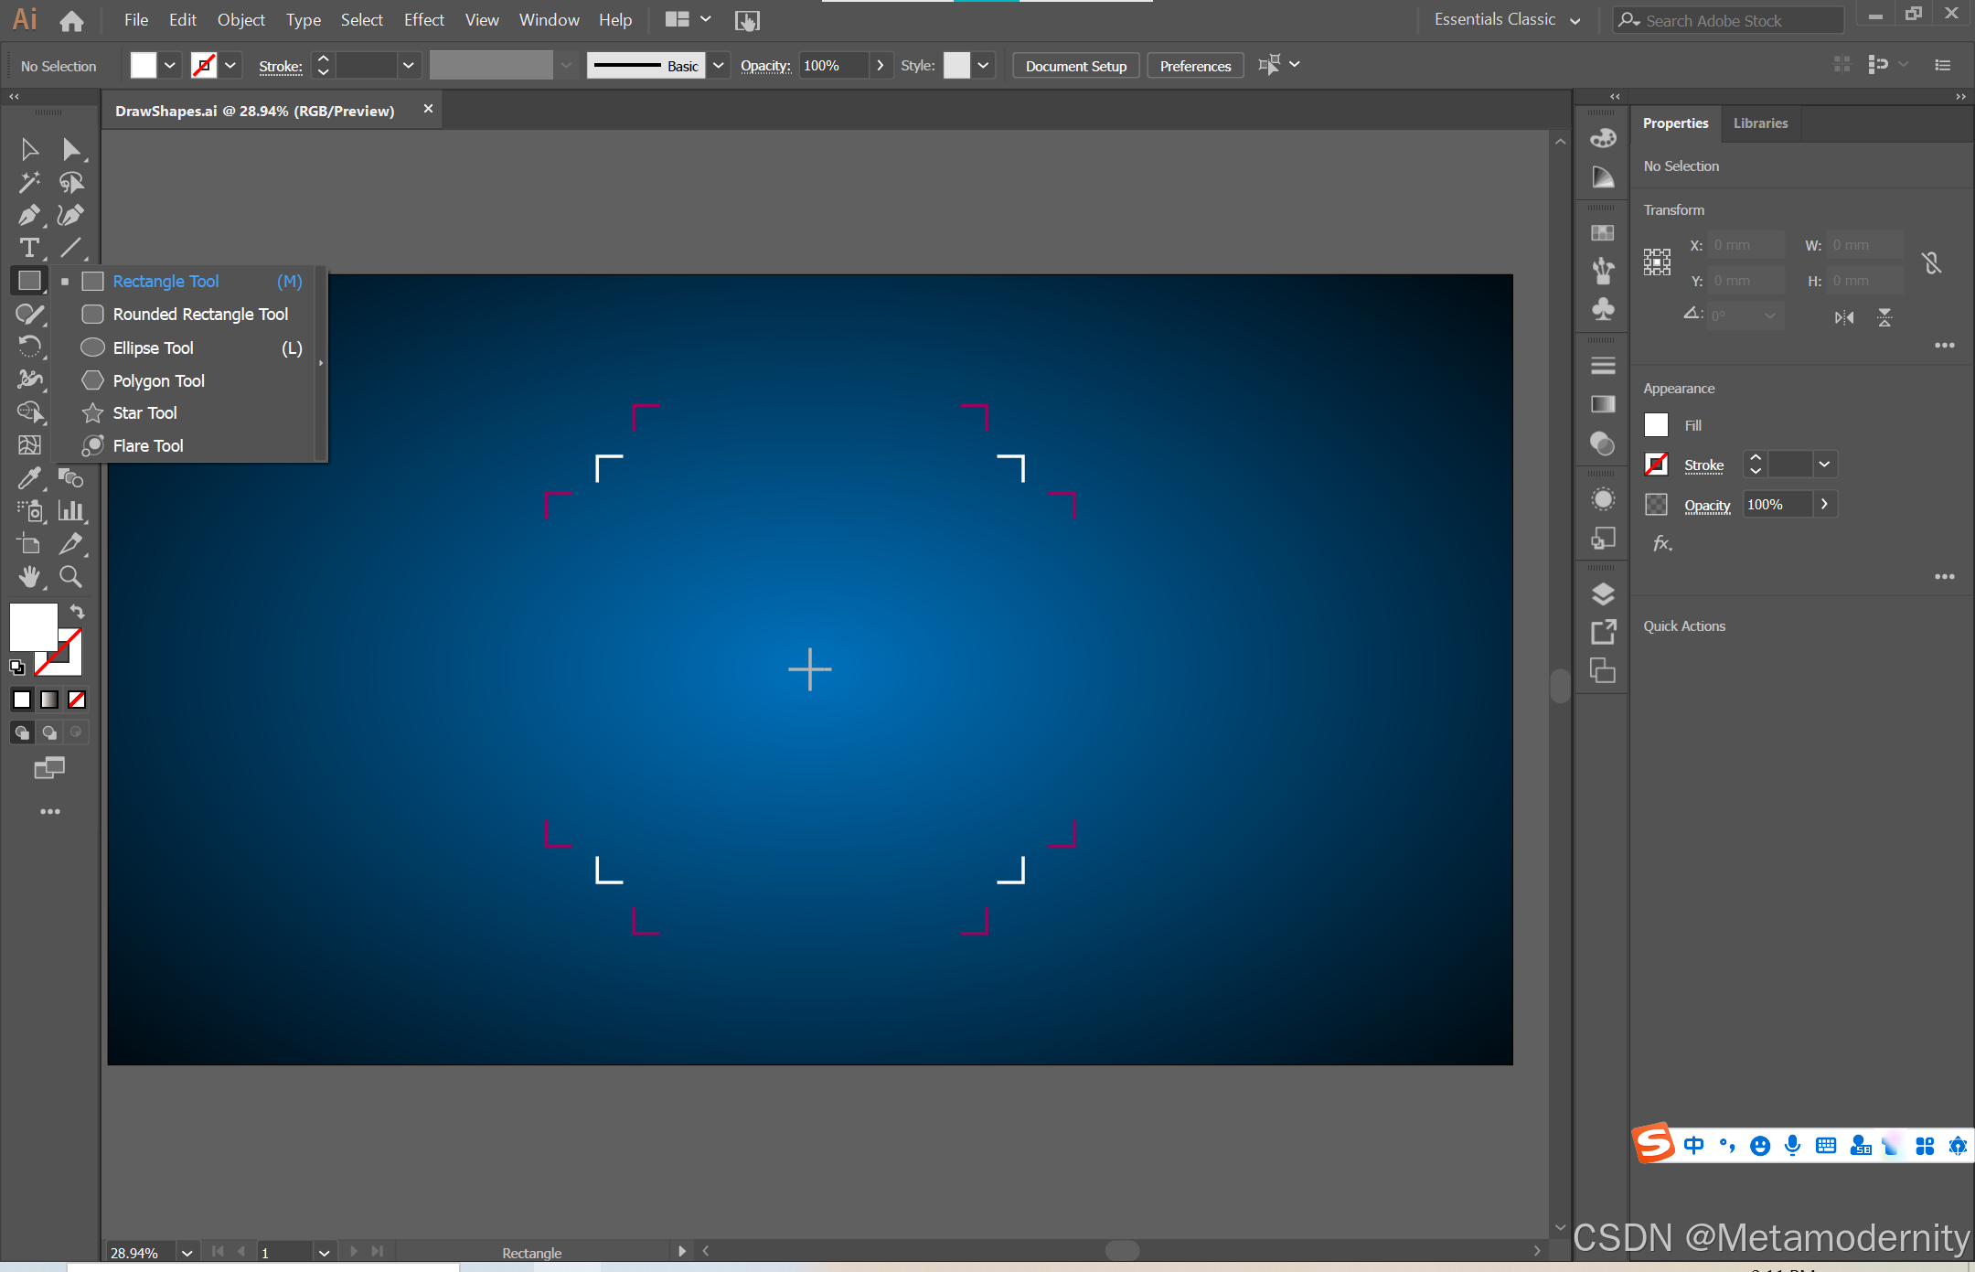The image size is (1975, 1272).
Task: Select the Type tool
Action: click(29, 248)
